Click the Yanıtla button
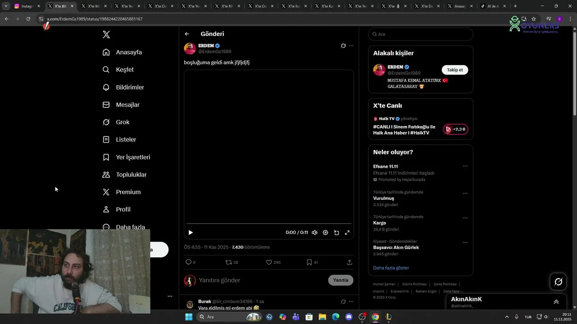 (x=341, y=280)
